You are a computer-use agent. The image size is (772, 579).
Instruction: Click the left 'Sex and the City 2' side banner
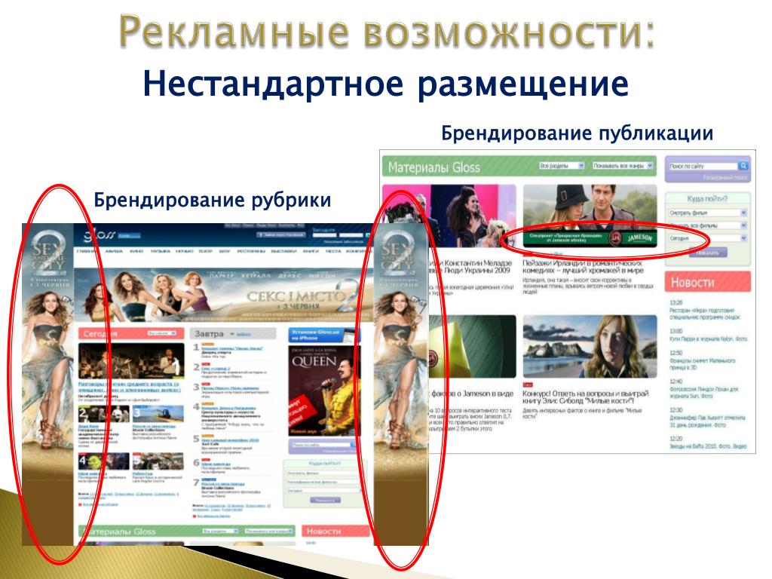(x=47, y=384)
